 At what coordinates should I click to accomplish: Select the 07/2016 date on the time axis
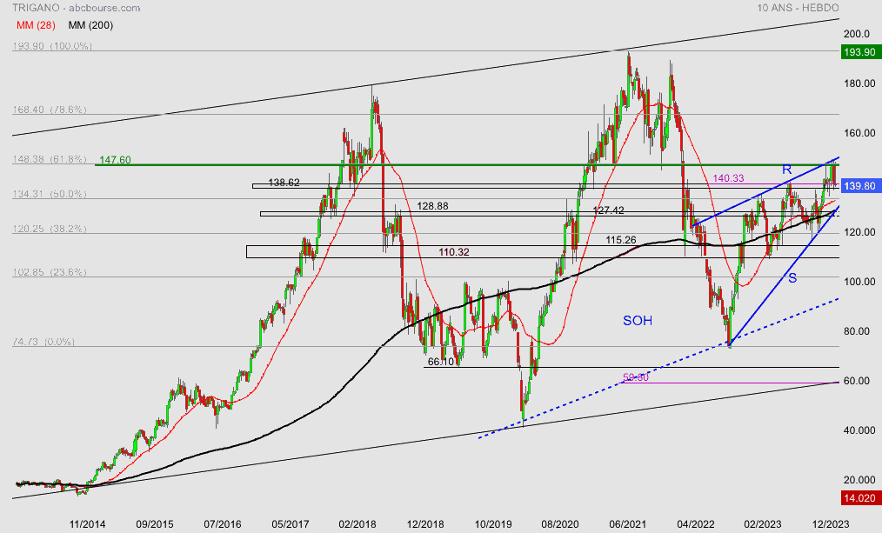click(223, 524)
